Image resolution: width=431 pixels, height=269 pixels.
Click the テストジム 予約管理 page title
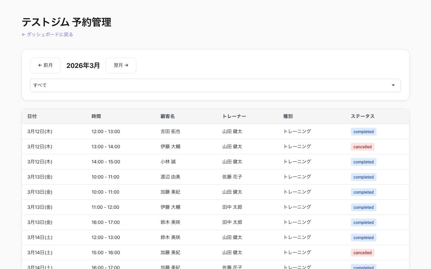click(x=66, y=22)
